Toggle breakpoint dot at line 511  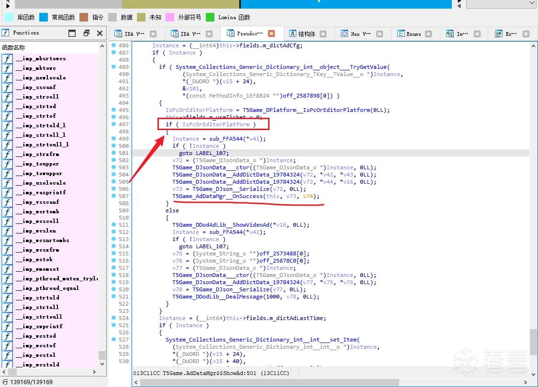pyautogui.click(x=113, y=224)
